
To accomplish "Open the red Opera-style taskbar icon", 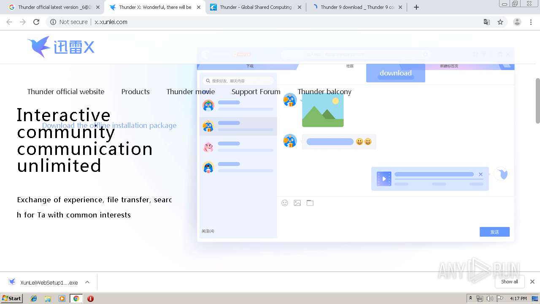I will (90, 299).
